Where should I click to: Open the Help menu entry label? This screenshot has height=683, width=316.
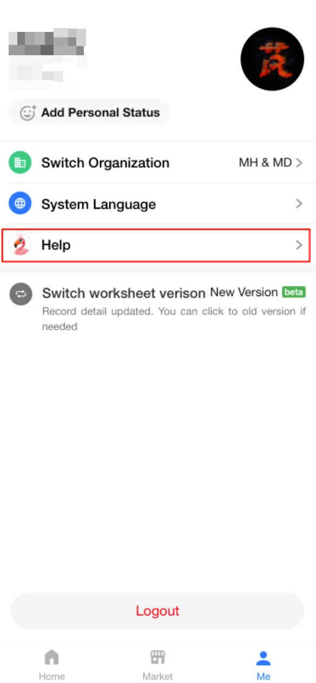[x=56, y=245]
